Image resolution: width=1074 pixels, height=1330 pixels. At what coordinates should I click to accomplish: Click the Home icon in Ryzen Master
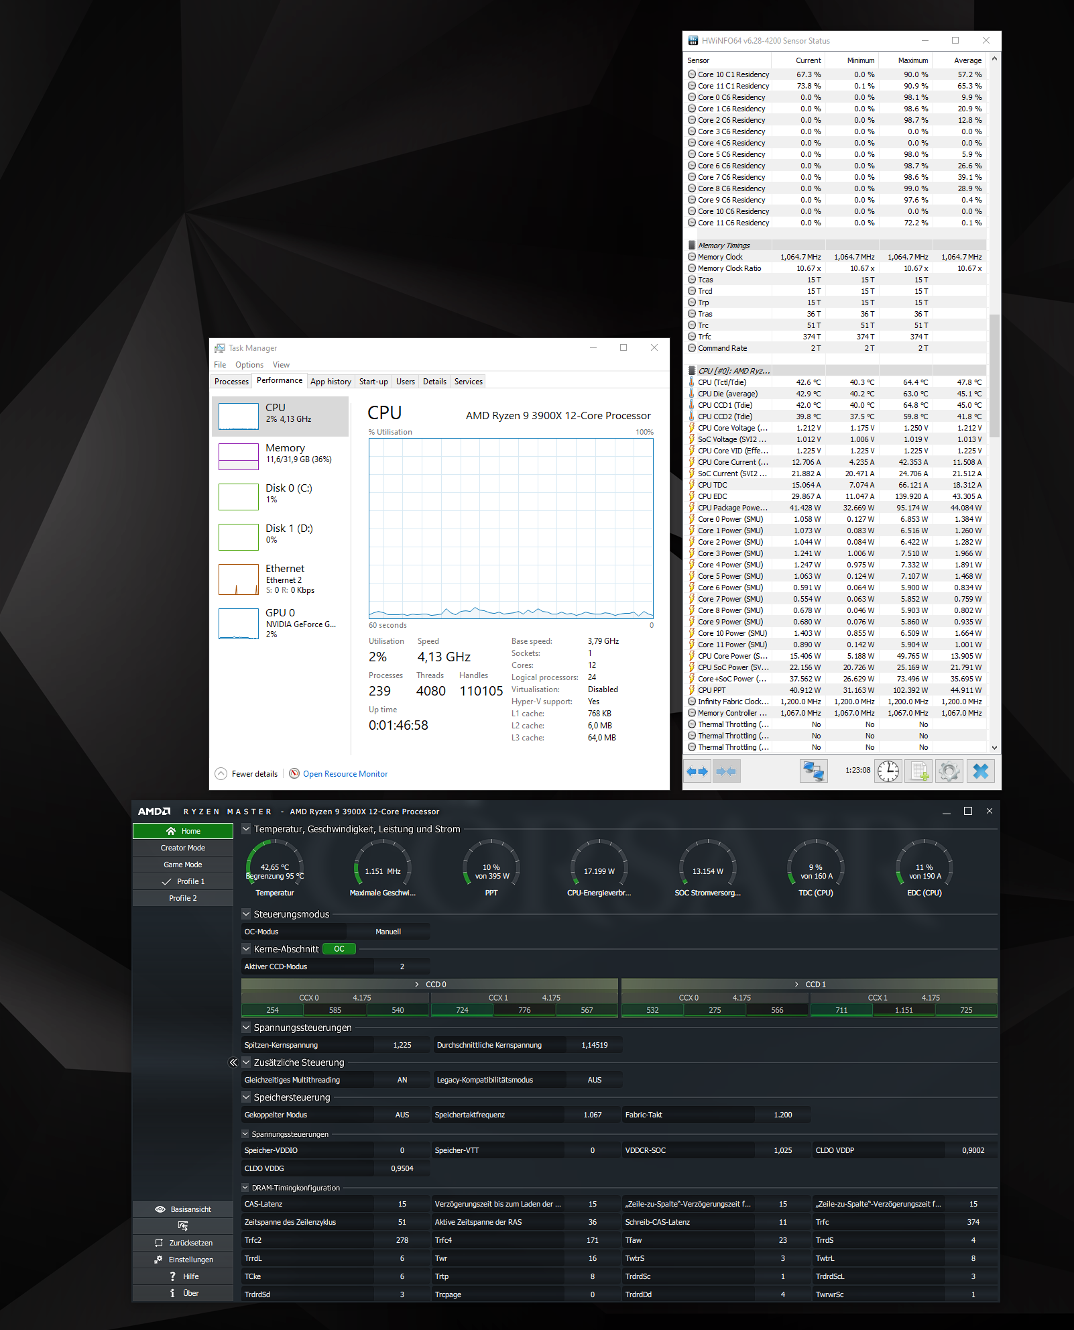171,831
